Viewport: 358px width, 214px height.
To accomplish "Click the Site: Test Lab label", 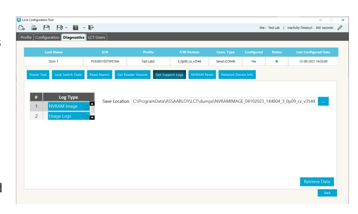I will pyautogui.click(x=270, y=28).
